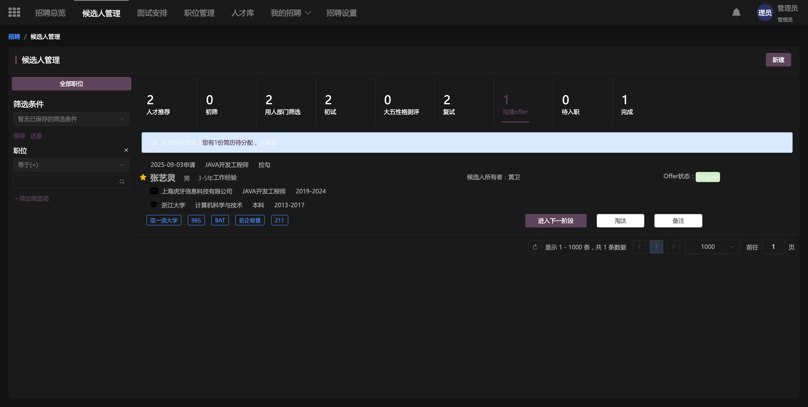Image resolution: width=808 pixels, height=407 pixels.
Task: Open the app grid launcher icon
Action: tap(14, 13)
